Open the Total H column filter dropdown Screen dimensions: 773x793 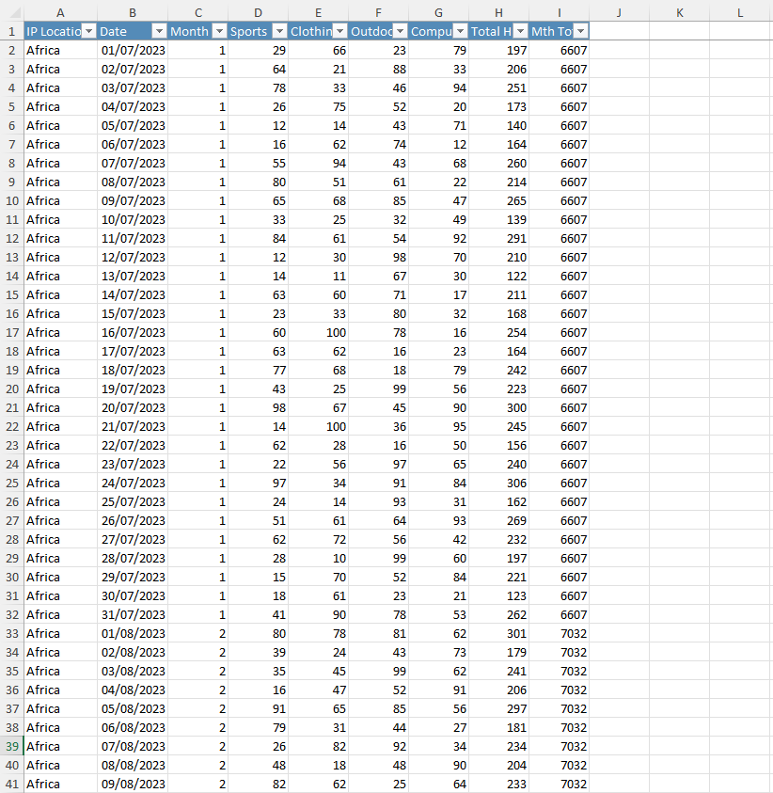point(520,31)
